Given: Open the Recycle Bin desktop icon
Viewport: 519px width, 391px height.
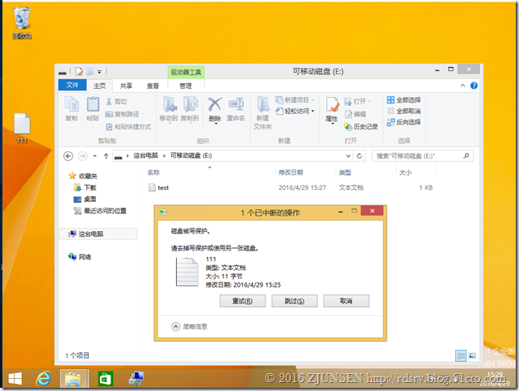Looking at the screenshot, I should (x=22, y=23).
